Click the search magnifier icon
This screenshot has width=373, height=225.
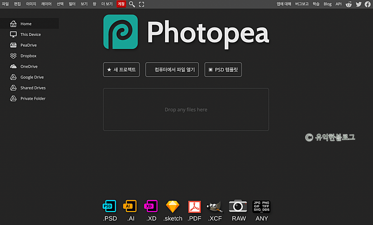pyautogui.click(x=132, y=4)
